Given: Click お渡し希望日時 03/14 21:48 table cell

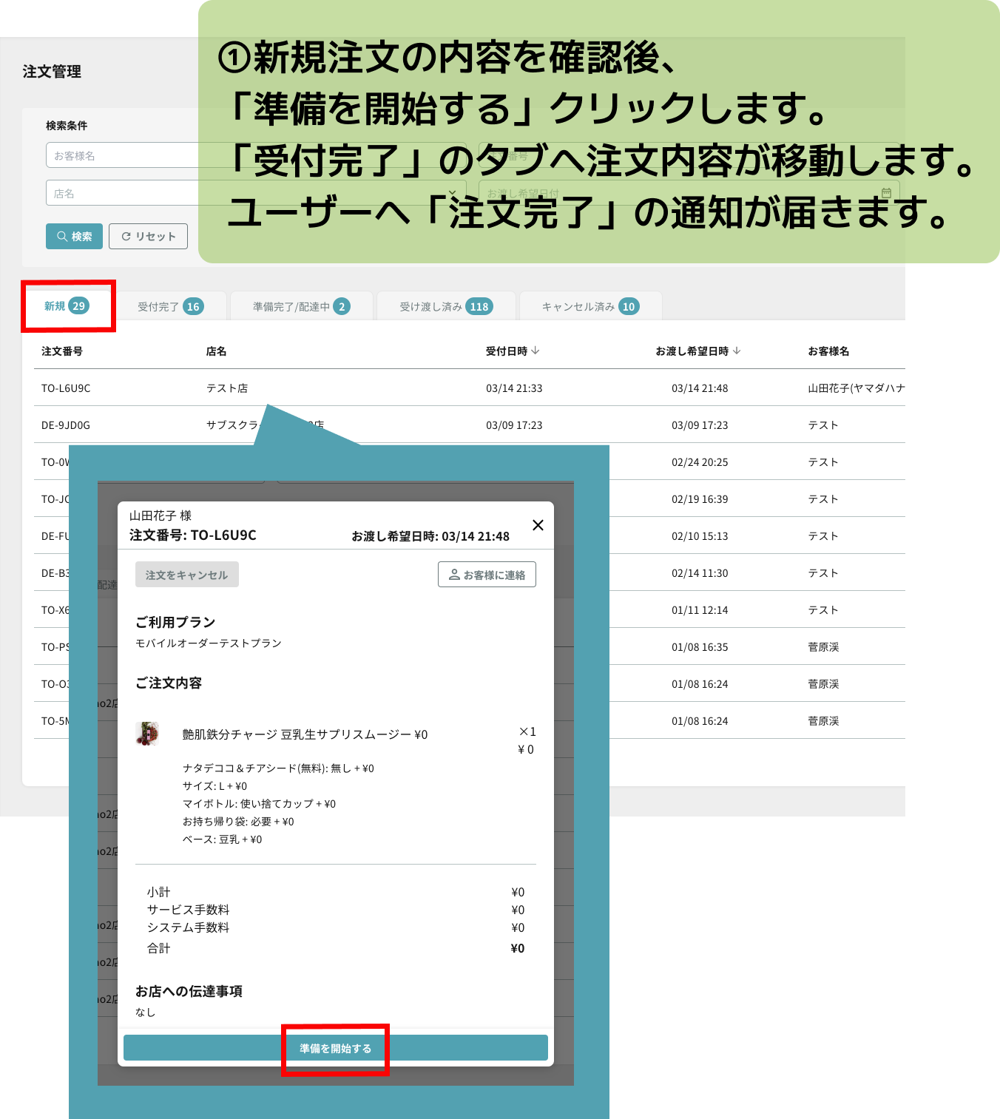Looking at the screenshot, I should click(700, 388).
